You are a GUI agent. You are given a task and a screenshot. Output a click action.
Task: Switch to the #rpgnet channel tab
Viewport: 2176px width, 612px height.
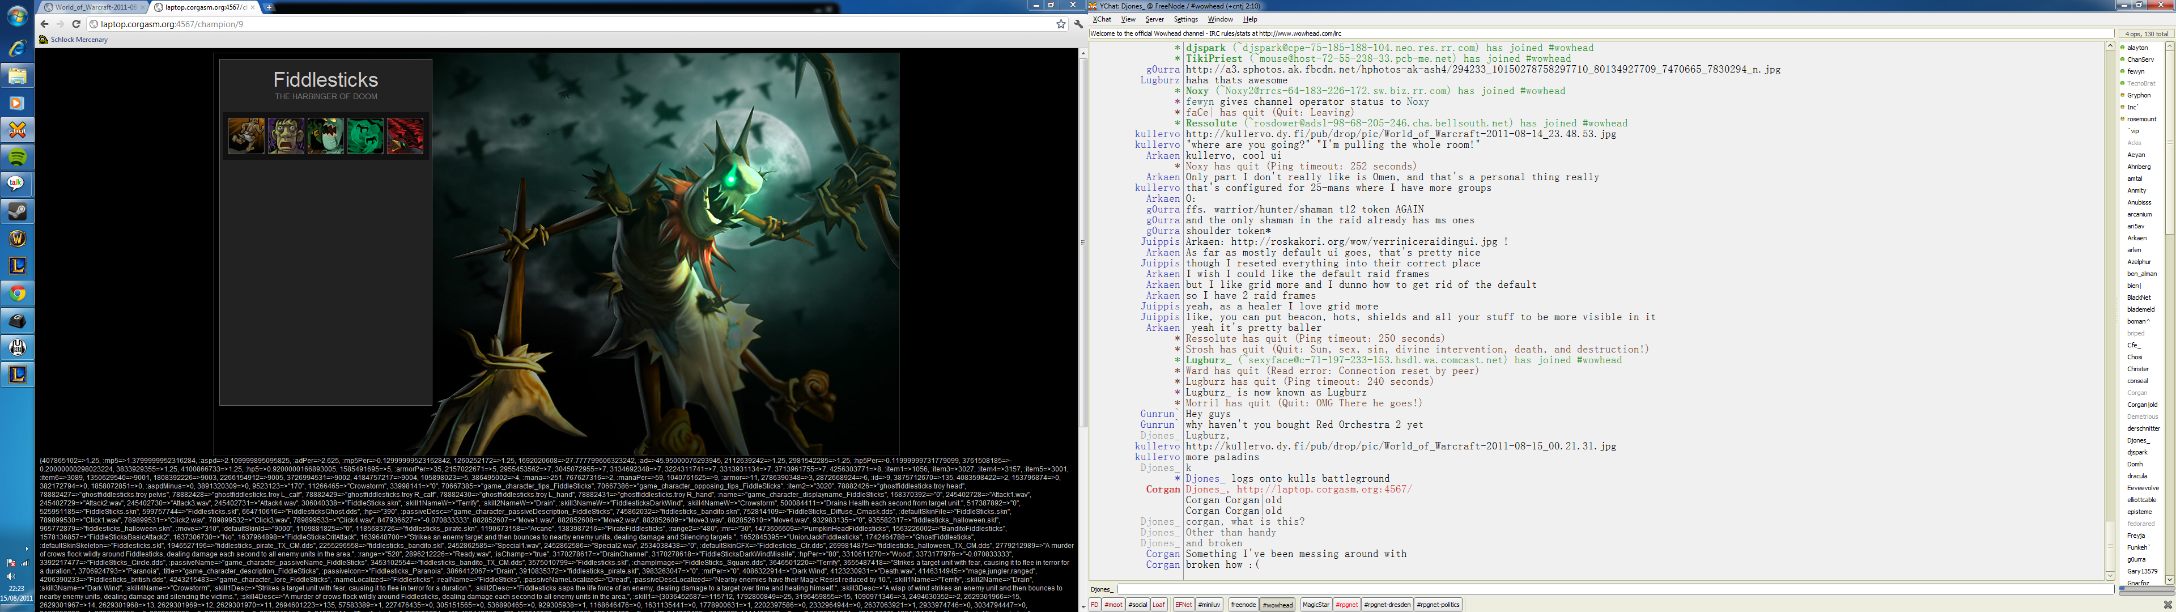(1346, 605)
